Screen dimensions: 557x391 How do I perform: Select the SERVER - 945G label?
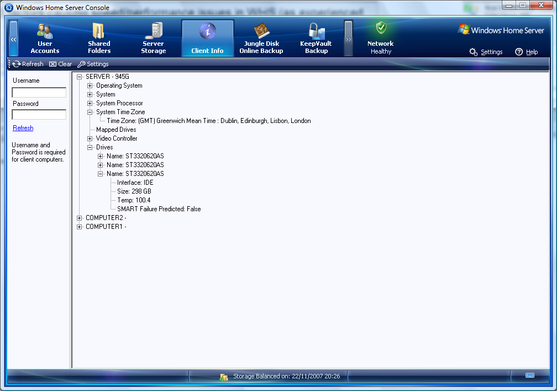(107, 77)
